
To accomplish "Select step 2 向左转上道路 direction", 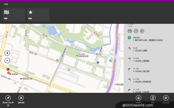I will pos(140,50).
